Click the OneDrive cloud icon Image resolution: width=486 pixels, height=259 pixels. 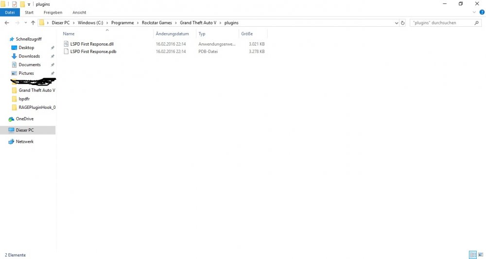[11, 119]
